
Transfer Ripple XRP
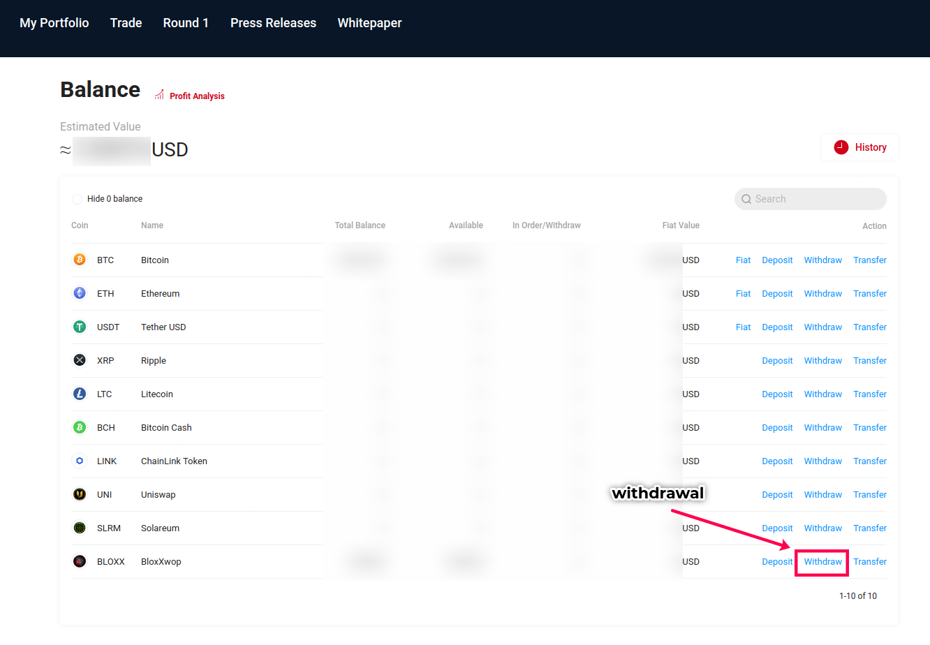[870, 360]
